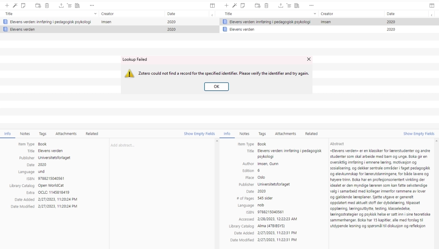Image resolution: width=439 pixels, height=249 pixels.
Task: Click the trash icon in the left pane toolbar
Action: [x=47, y=6]
